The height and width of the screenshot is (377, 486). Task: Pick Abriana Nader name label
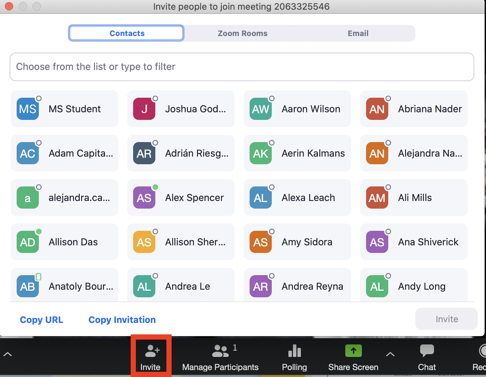(x=430, y=109)
